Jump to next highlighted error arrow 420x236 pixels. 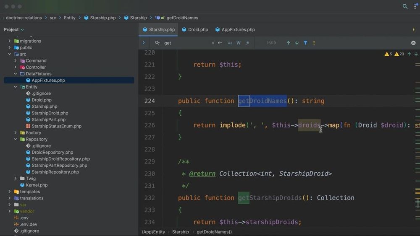pyautogui.click(x=416, y=54)
